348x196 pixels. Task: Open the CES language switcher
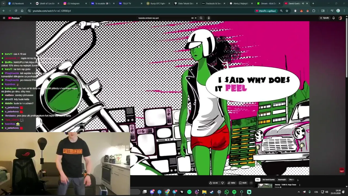pos(316,192)
